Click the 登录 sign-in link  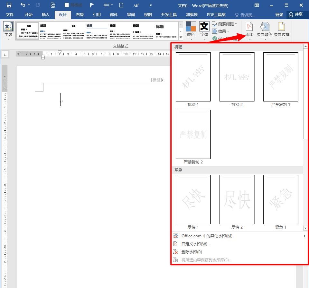[x=279, y=15]
